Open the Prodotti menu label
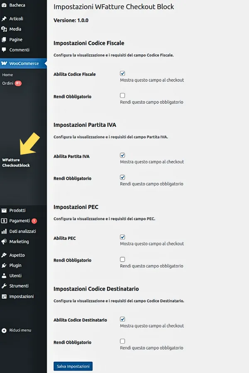 pos(17,210)
